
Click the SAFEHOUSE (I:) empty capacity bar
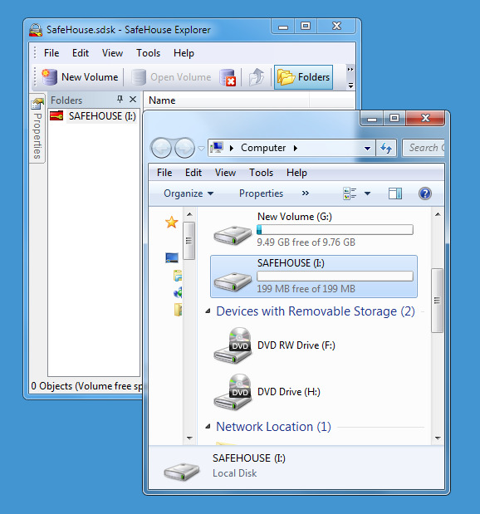(x=335, y=276)
